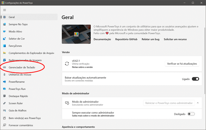Click the Screen Ruler icon

coord(4,103)
